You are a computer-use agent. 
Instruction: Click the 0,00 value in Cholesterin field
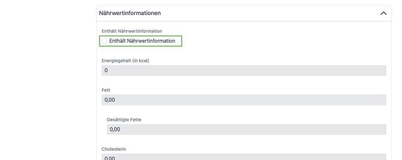(x=110, y=158)
